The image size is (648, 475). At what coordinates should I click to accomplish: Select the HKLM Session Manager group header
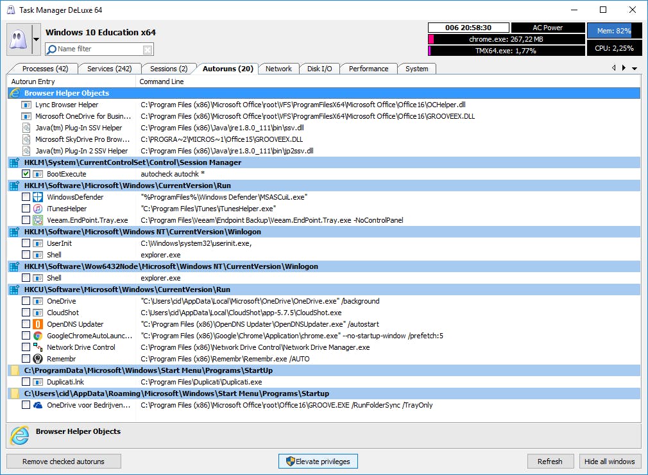click(x=324, y=162)
